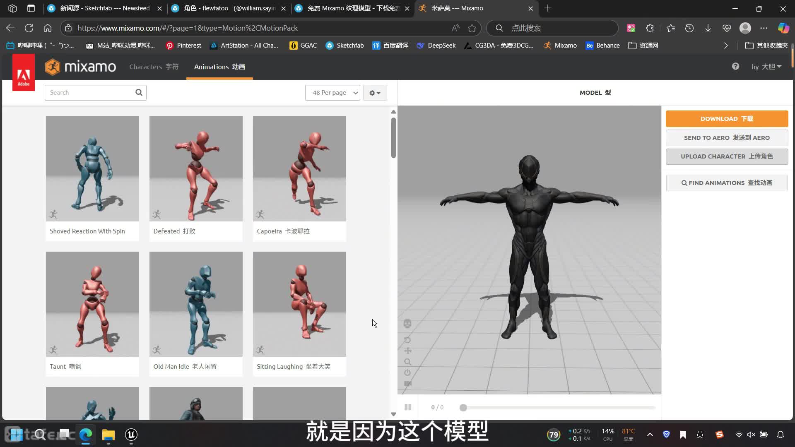Open File Explorer from taskbar
The height and width of the screenshot is (447, 795).
[x=108, y=435]
